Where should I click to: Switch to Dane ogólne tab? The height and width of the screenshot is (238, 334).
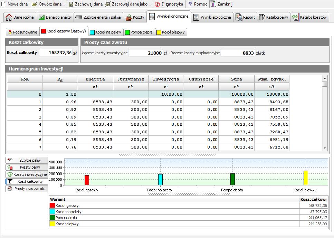(20, 17)
